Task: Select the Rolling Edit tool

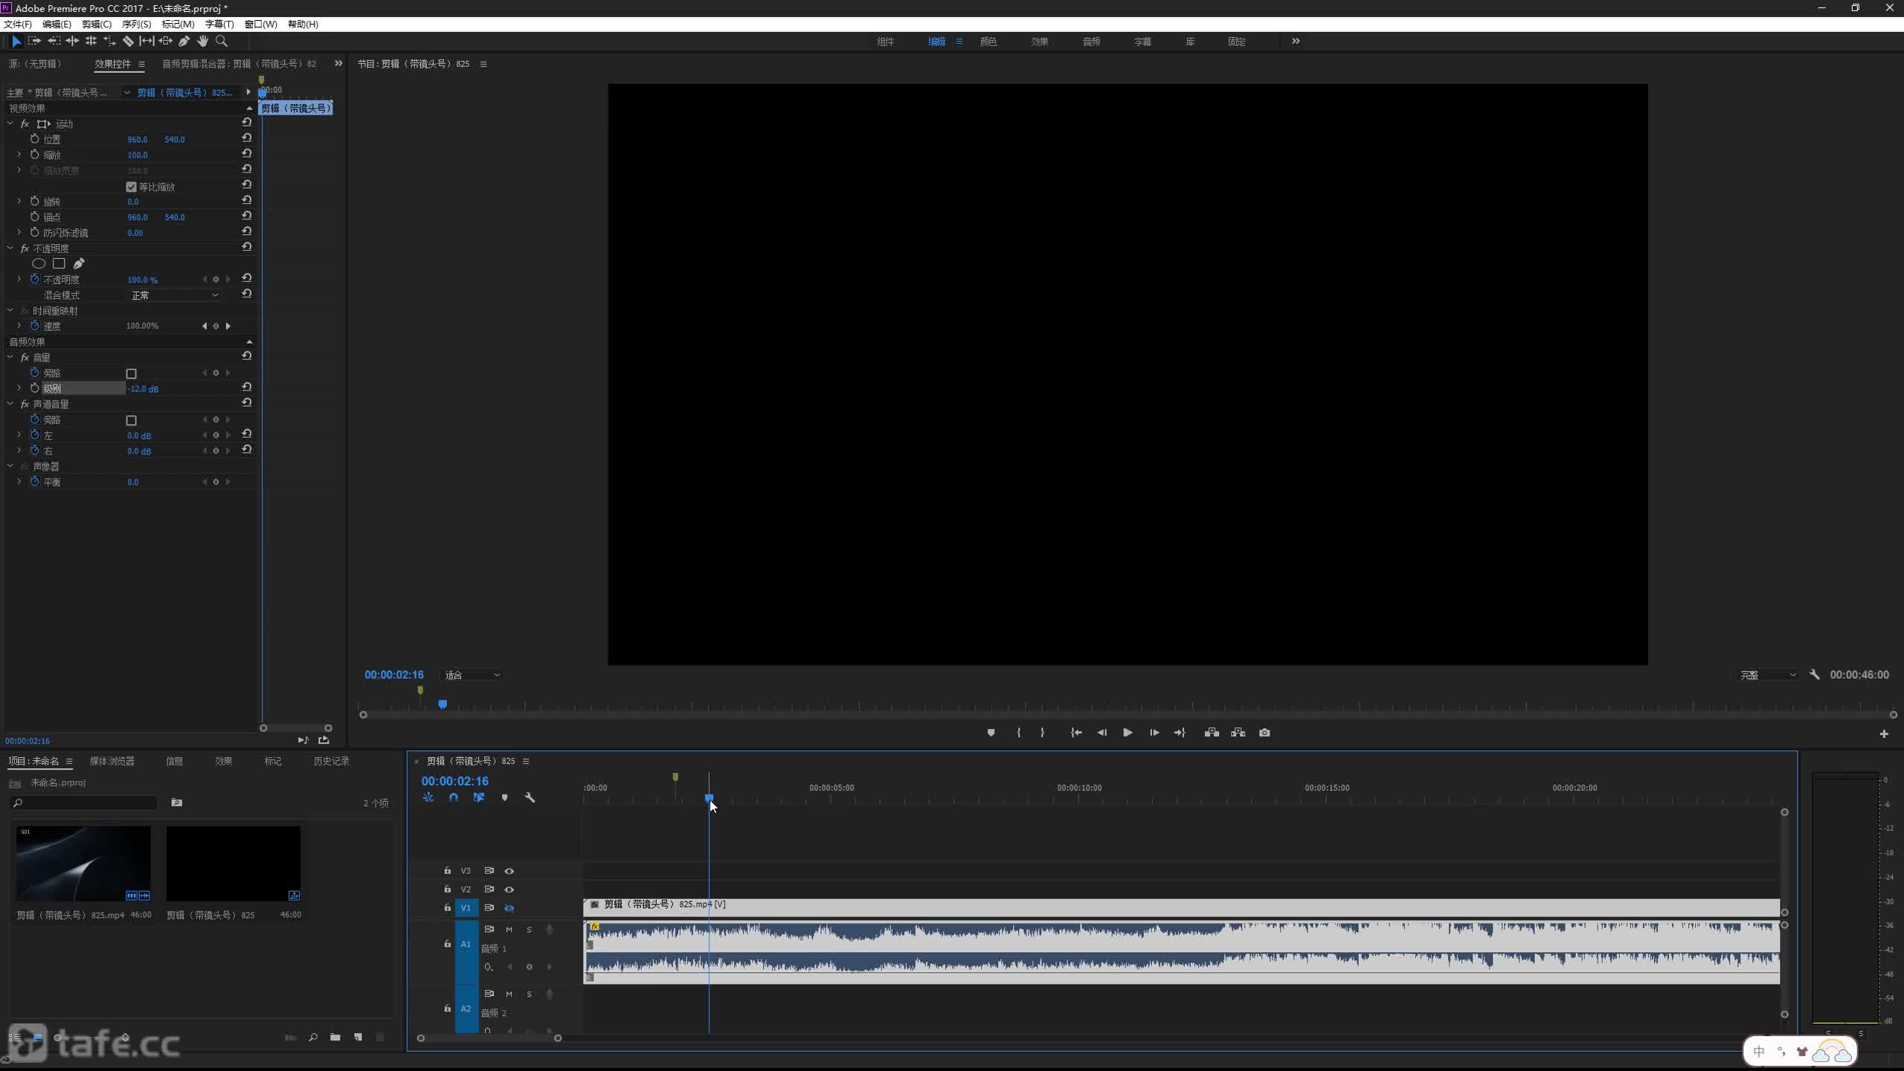Action: pos(91,42)
